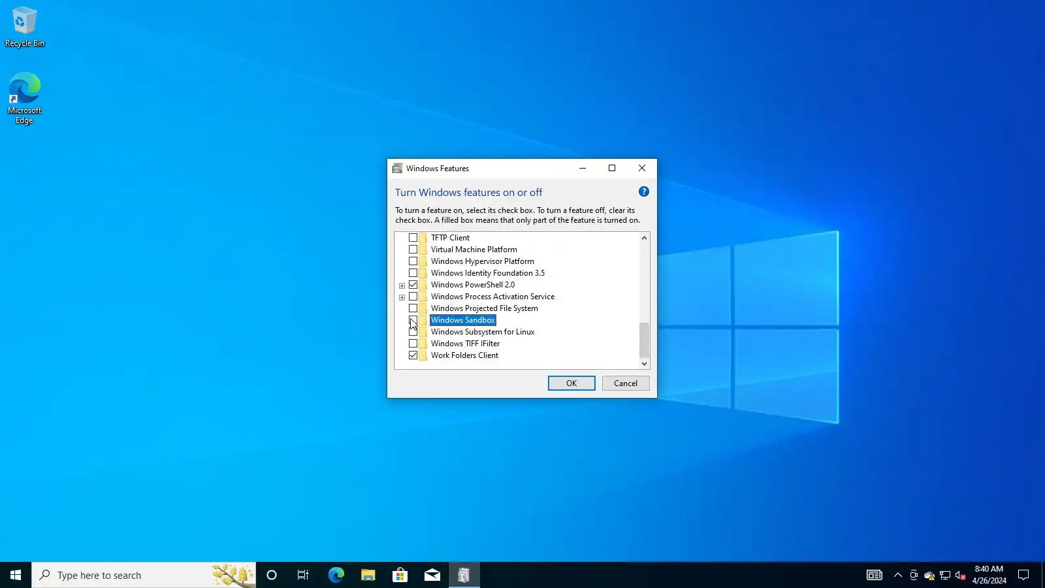The height and width of the screenshot is (588, 1045).
Task: Open the network status tray icon
Action: point(945,575)
